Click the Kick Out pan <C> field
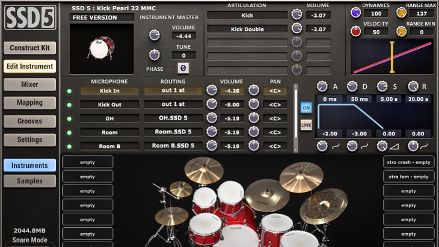 275,105
